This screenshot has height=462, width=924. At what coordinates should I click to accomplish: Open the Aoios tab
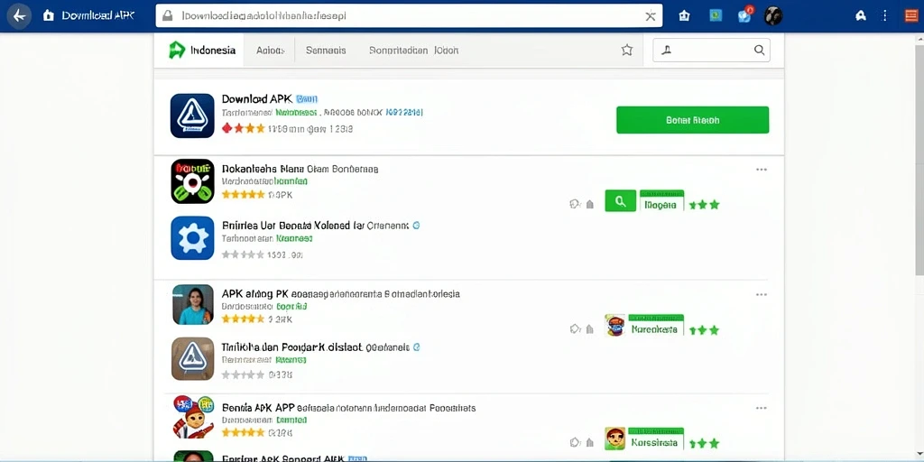[x=271, y=51]
